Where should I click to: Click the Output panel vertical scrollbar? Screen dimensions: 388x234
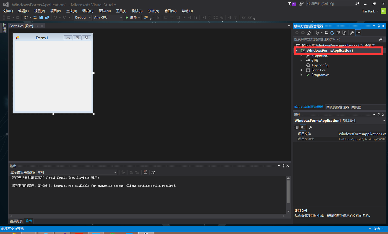(288, 195)
